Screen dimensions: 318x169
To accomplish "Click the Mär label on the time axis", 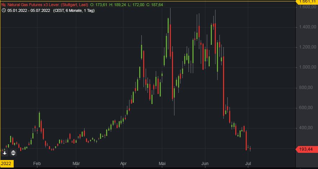I will [x=76, y=164].
